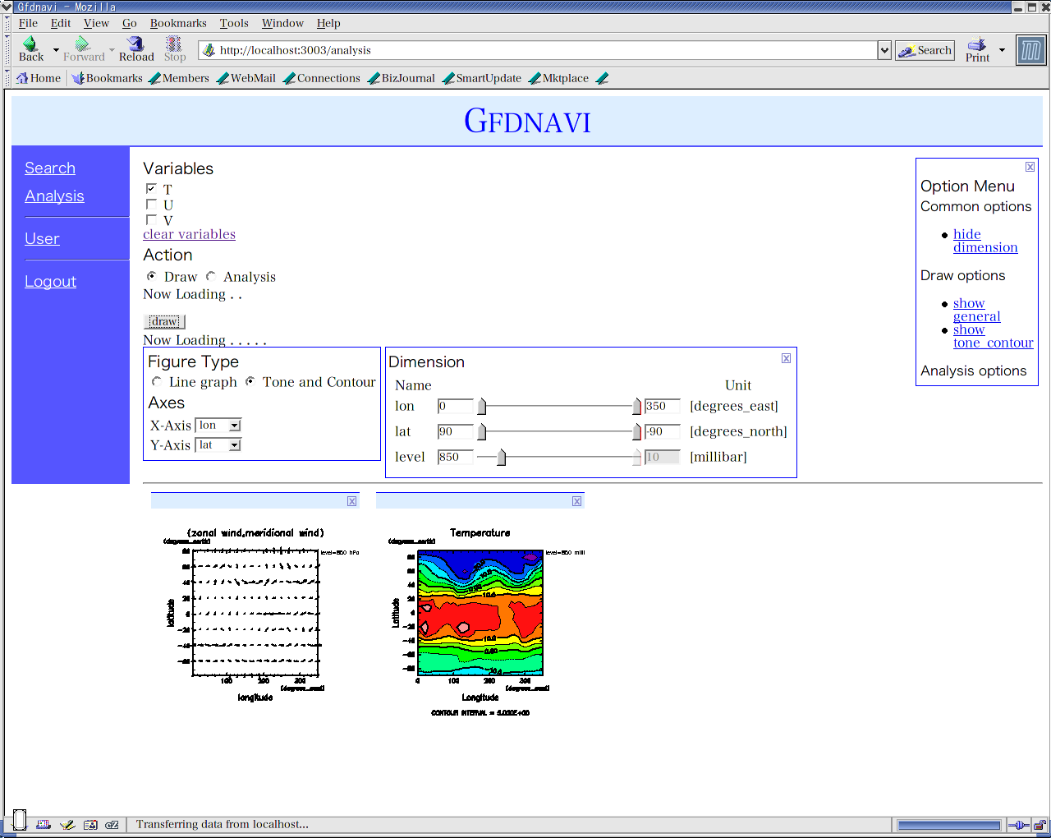Screen dimensions: 1051x838
Task: Open Navigator from the status bar icon
Action: (20, 819)
